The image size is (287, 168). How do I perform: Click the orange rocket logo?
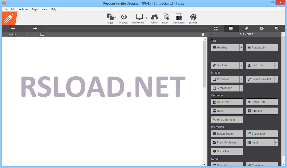click(x=9, y=18)
